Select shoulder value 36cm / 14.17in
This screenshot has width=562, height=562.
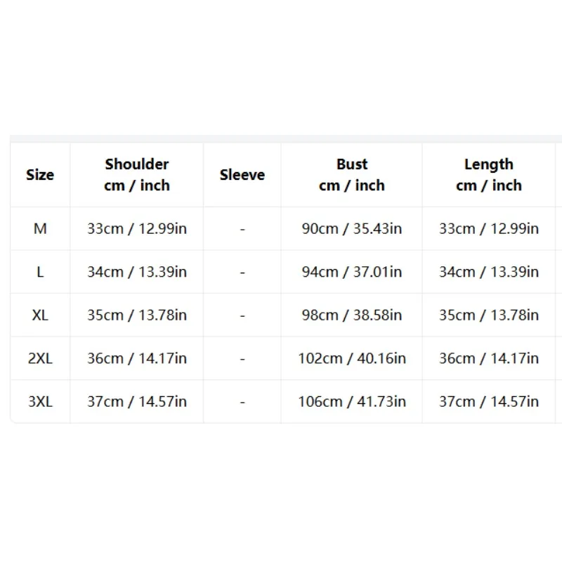click(137, 358)
